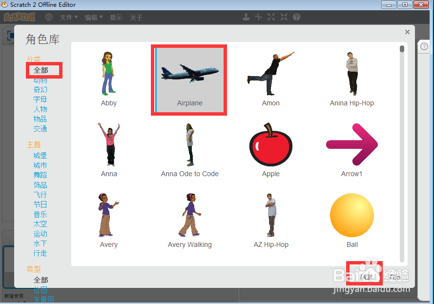
Task: Select the duplicate stamp tool icon
Action: coord(246,17)
